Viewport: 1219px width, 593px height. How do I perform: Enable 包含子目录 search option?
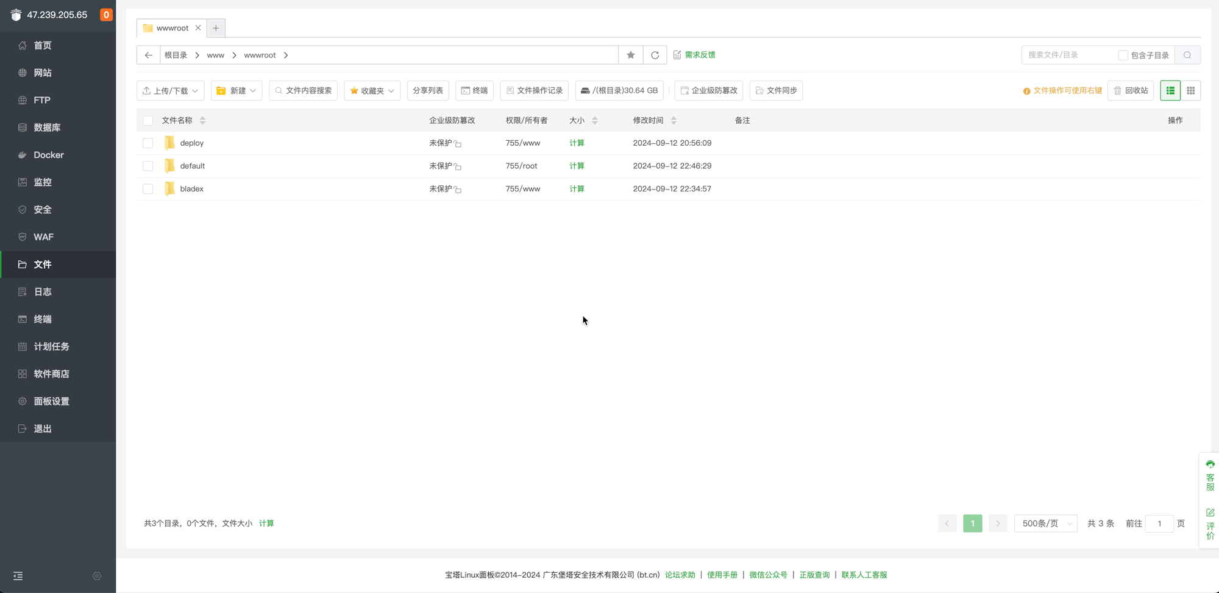[1123, 55]
